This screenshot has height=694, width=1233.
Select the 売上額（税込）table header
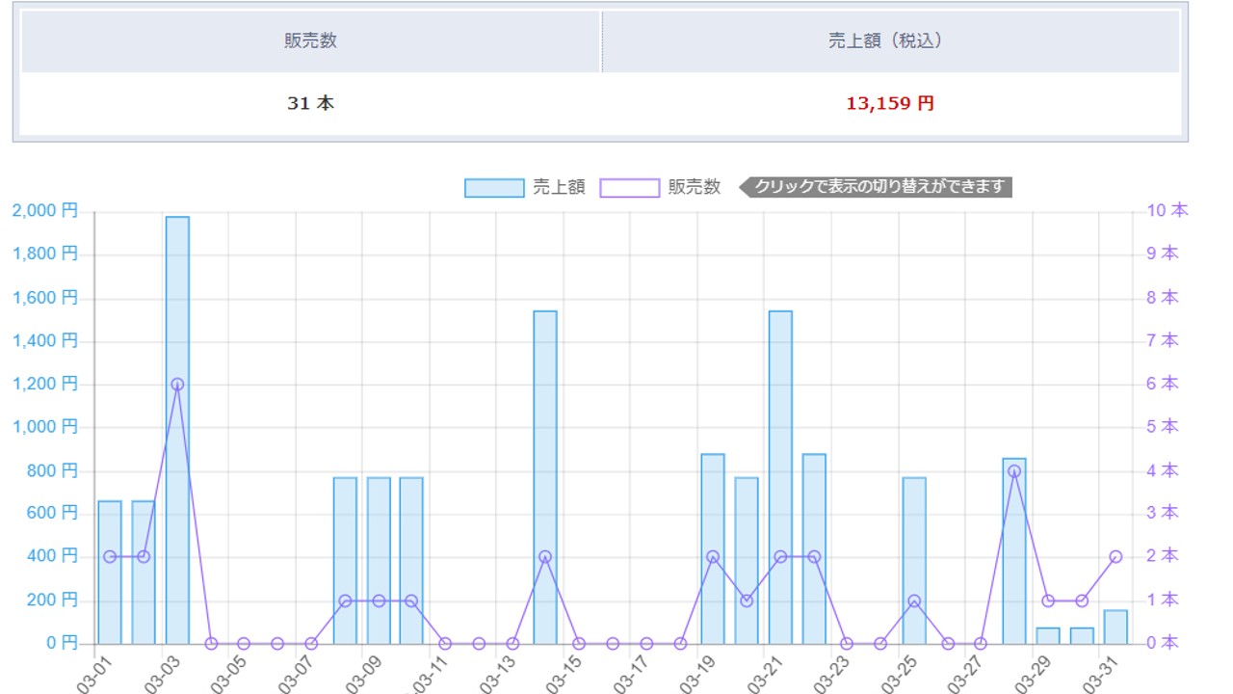891,41
